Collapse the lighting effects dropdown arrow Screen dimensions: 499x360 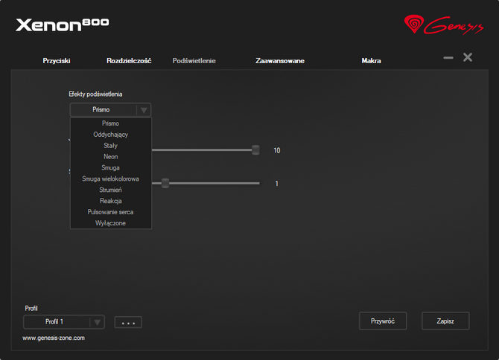[x=144, y=110]
